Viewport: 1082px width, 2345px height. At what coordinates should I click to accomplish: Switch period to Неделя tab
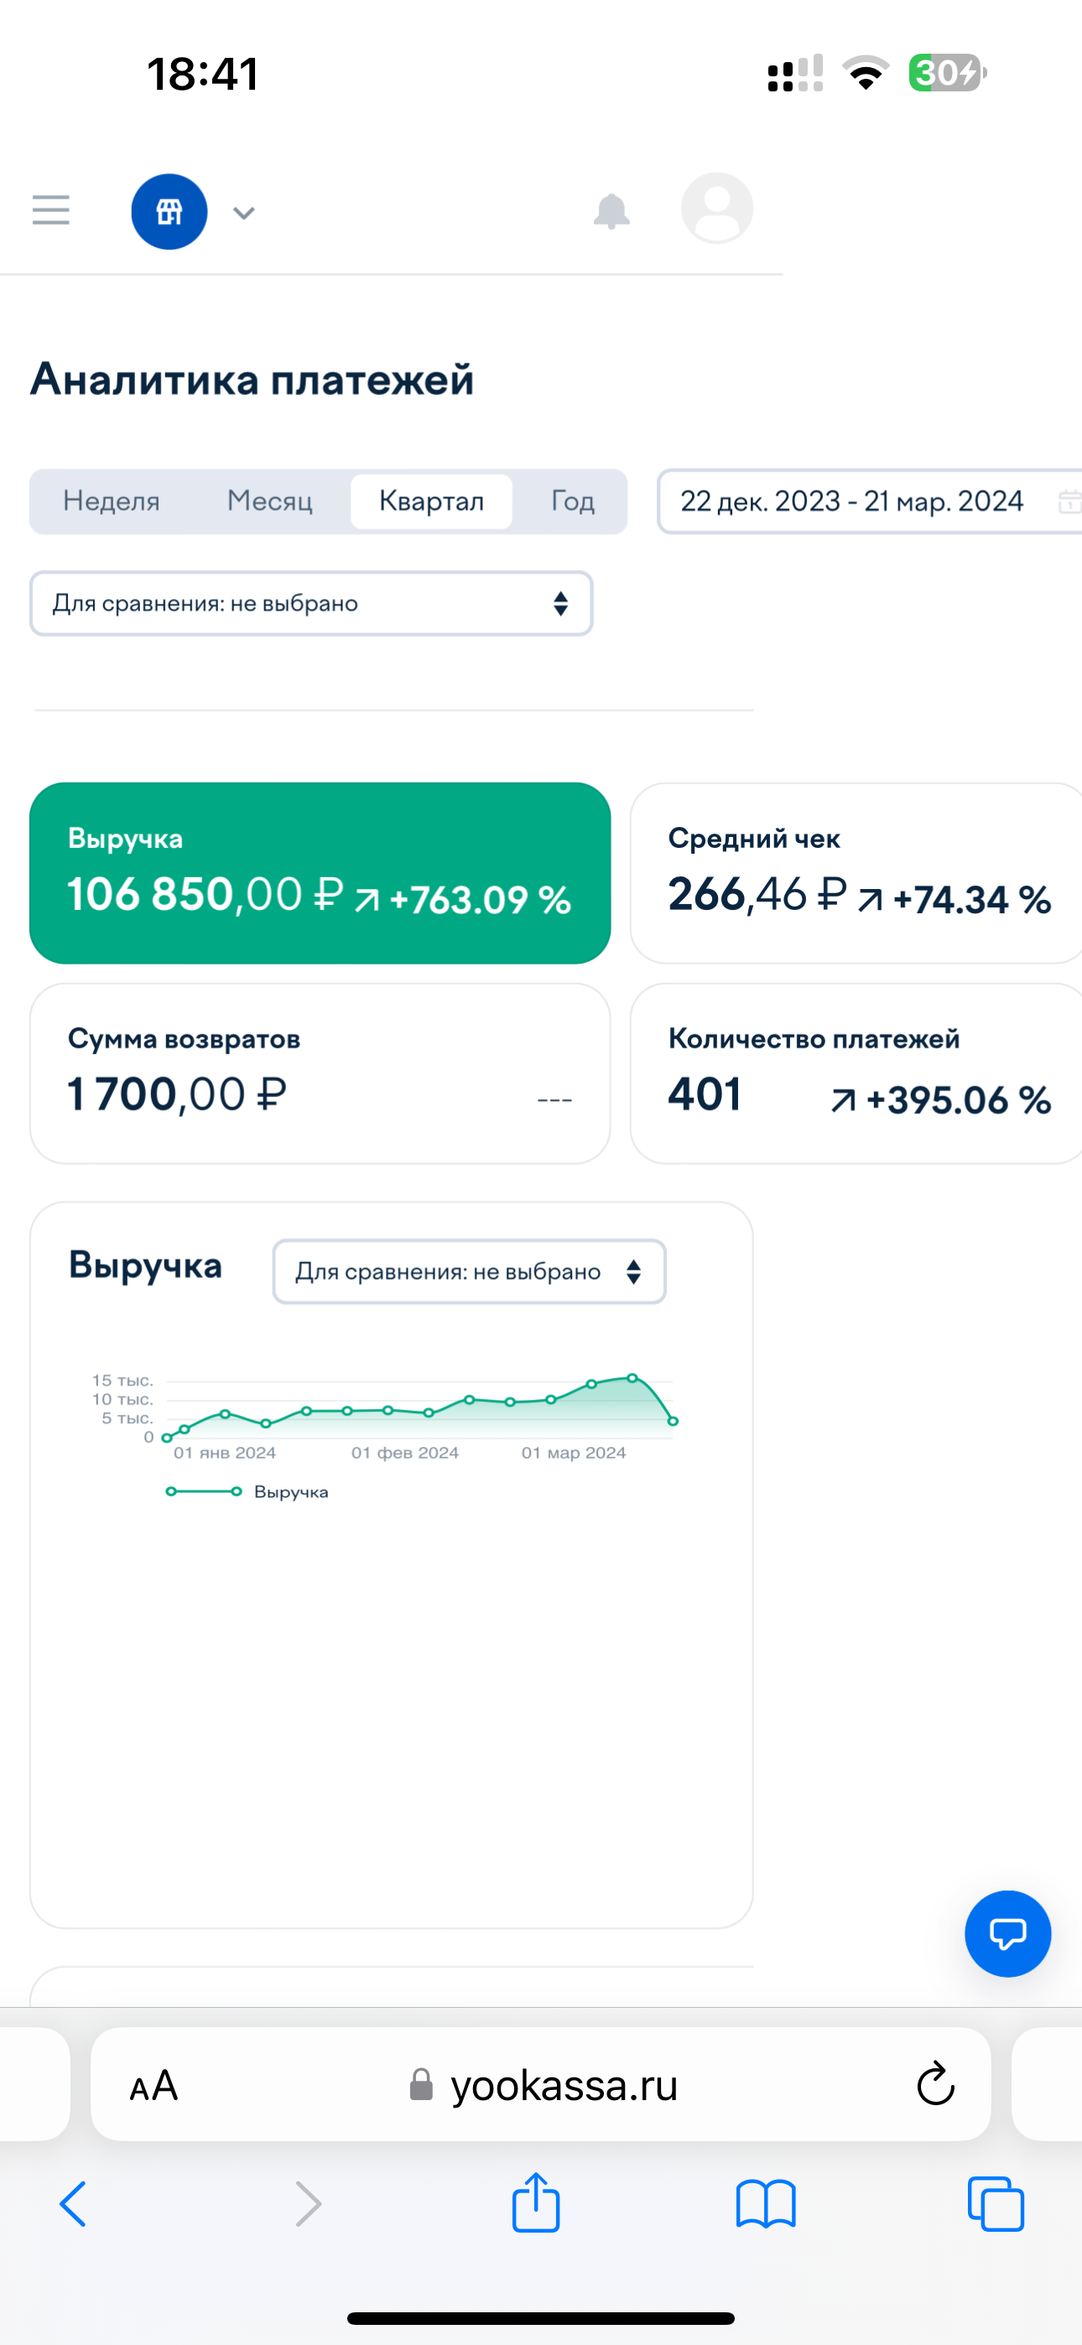click(111, 502)
